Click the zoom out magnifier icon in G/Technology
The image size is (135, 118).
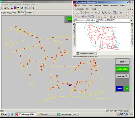click(106, 13)
